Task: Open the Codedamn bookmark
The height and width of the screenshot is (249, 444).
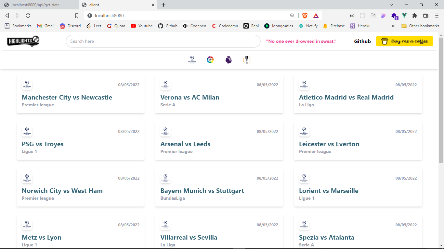Action: (225, 26)
